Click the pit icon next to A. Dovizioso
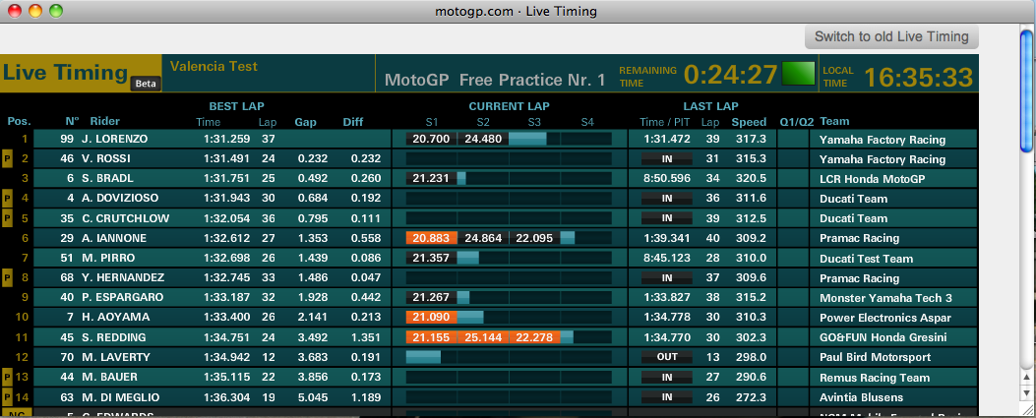The width and height of the screenshot is (1036, 418). point(7,199)
